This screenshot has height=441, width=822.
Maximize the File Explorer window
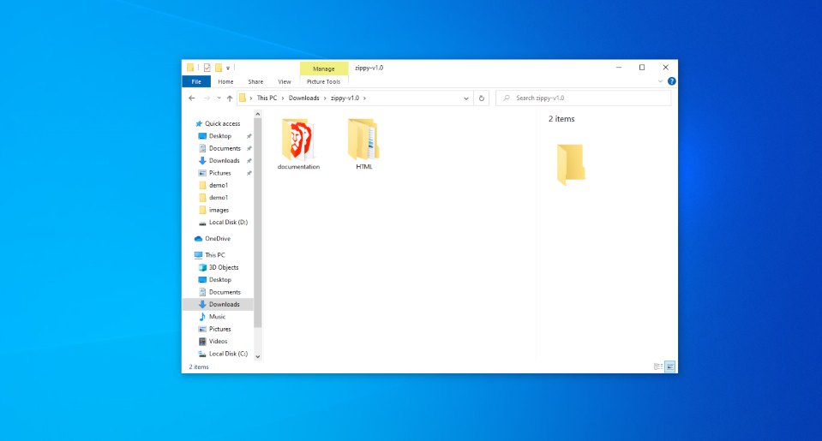tap(642, 68)
